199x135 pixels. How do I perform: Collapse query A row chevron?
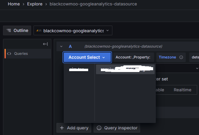click(61, 46)
